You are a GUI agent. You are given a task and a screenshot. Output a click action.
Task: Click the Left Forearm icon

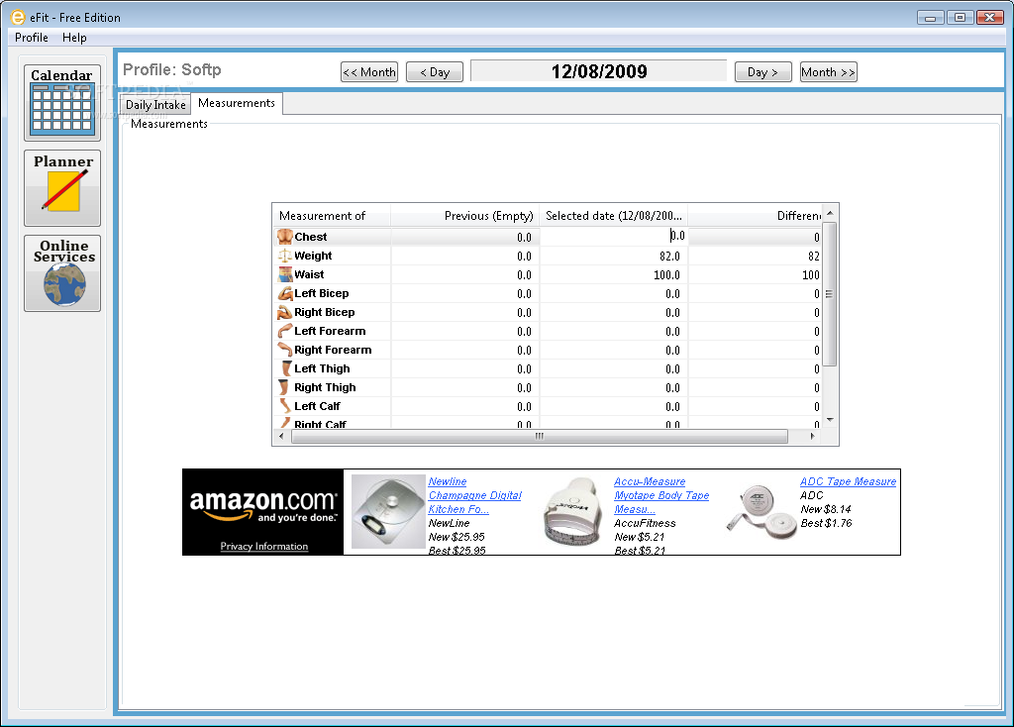pos(284,331)
